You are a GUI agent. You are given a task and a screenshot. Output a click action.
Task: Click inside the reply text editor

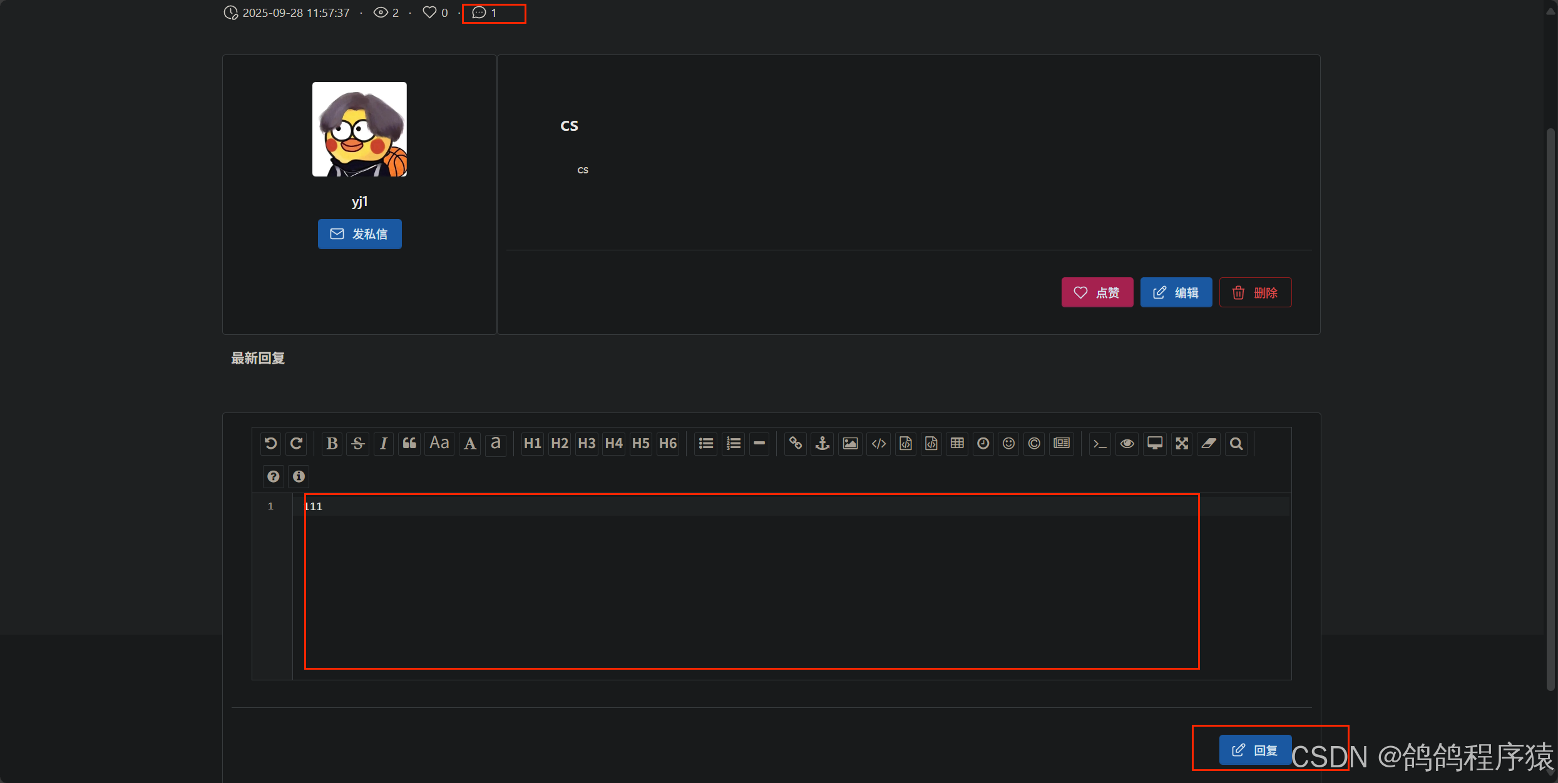[x=751, y=582]
